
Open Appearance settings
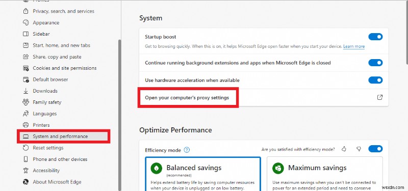46,22
